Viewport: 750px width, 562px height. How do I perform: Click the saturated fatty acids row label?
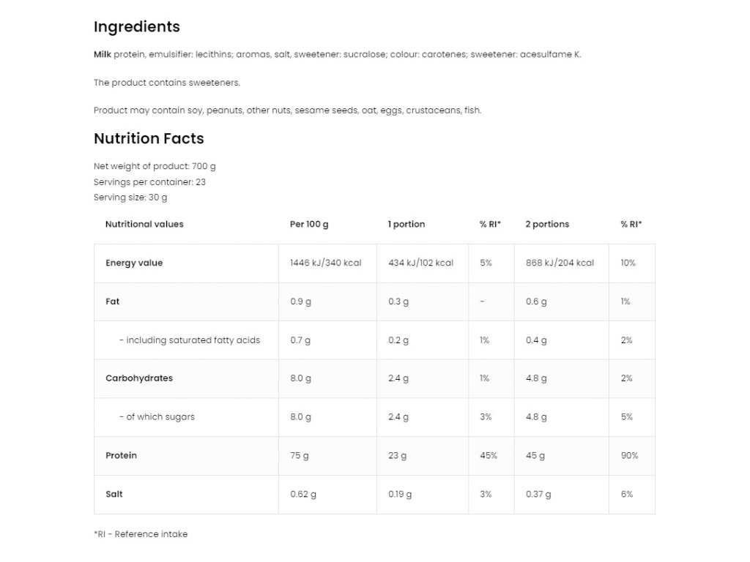[x=190, y=340]
